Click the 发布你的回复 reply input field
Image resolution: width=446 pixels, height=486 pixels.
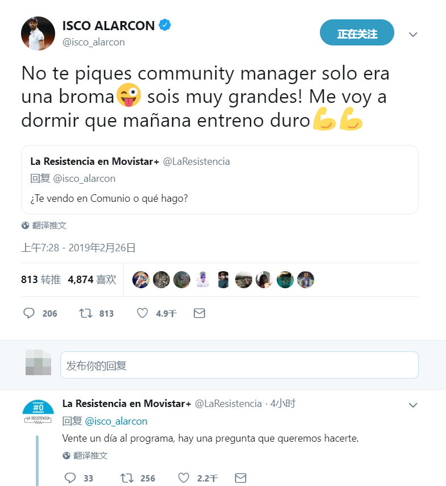tap(239, 365)
